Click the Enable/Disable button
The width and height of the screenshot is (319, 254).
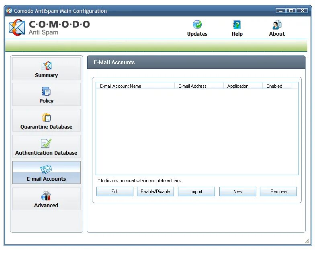pyautogui.click(x=155, y=192)
